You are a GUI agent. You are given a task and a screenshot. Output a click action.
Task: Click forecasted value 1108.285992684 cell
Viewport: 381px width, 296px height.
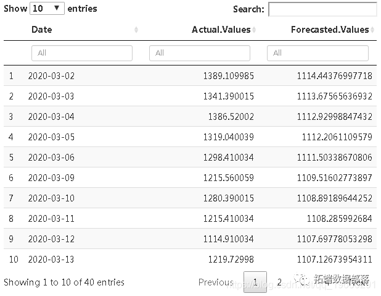(x=339, y=218)
